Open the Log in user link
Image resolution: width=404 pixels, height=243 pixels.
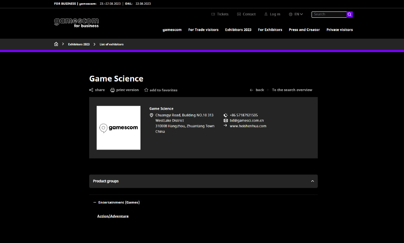pos(272,14)
